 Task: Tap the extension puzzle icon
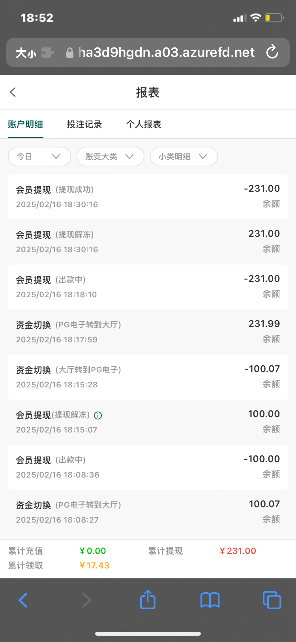point(47,53)
